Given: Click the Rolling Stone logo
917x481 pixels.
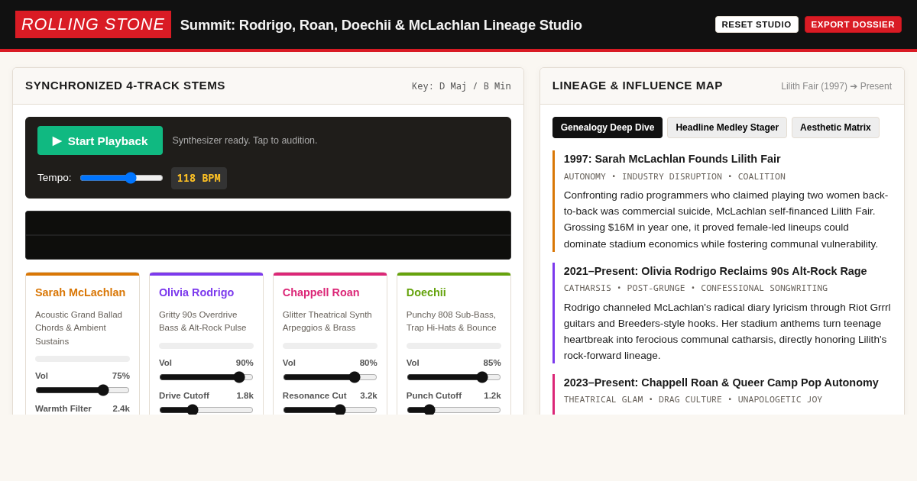Looking at the screenshot, I should (x=93, y=24).
